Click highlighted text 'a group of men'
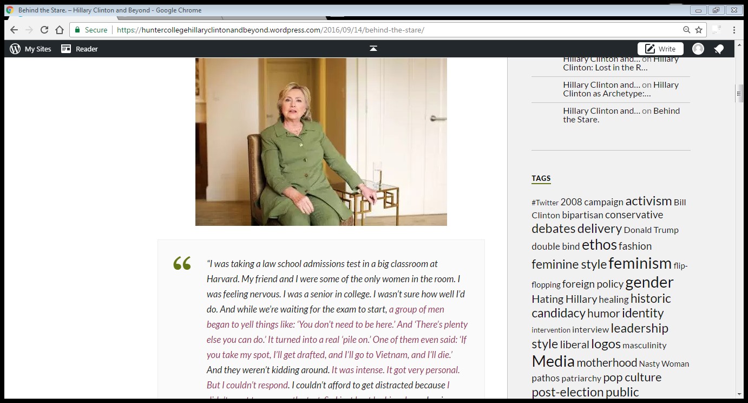This screenshot has height=403, width=748. tap(416, 309)
